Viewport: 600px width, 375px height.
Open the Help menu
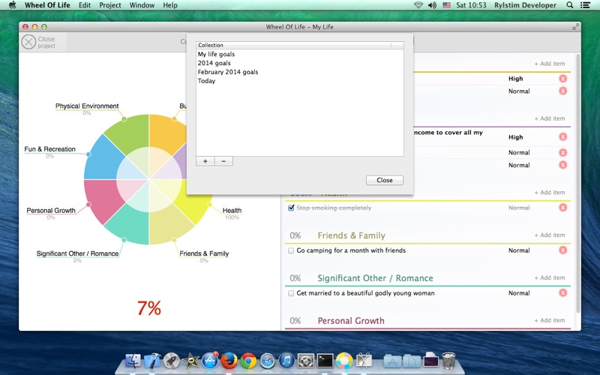coord(170,5)
